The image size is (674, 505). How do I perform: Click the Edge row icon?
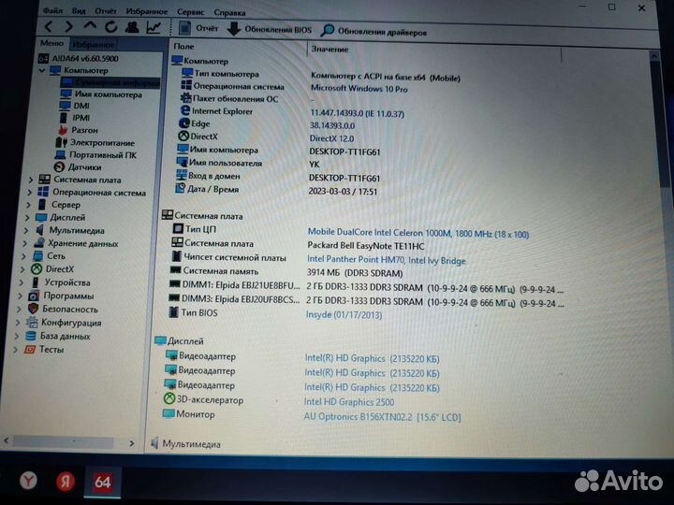point(184,123)
